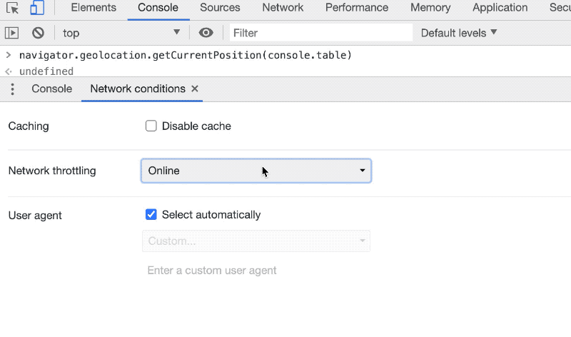This screenshot has width=571, height=337.
Task: Enable the Disable cache checkbox
Action: tap(151, 126)
